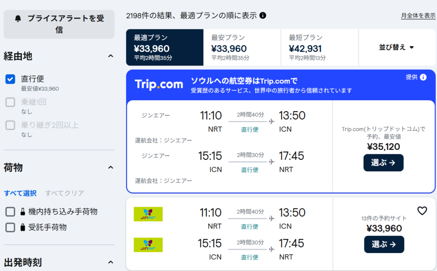Collapse the 経由地 section
This screenshot has width=437, height=271.
pyautogui.click(x=111, y=56)
